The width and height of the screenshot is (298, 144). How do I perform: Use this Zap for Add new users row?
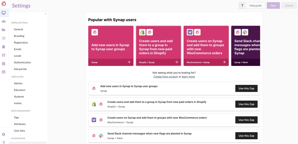coord(246,89)
